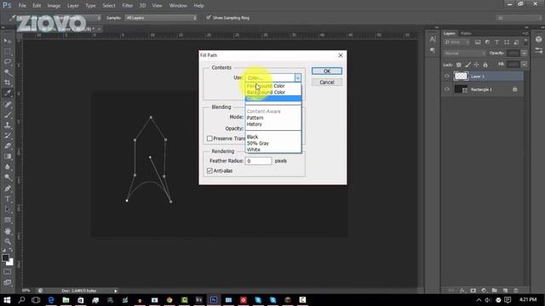Viewport: 545px width, 306px height.
Task: Open Layers panel flyout menu
Action: (525, 33)
